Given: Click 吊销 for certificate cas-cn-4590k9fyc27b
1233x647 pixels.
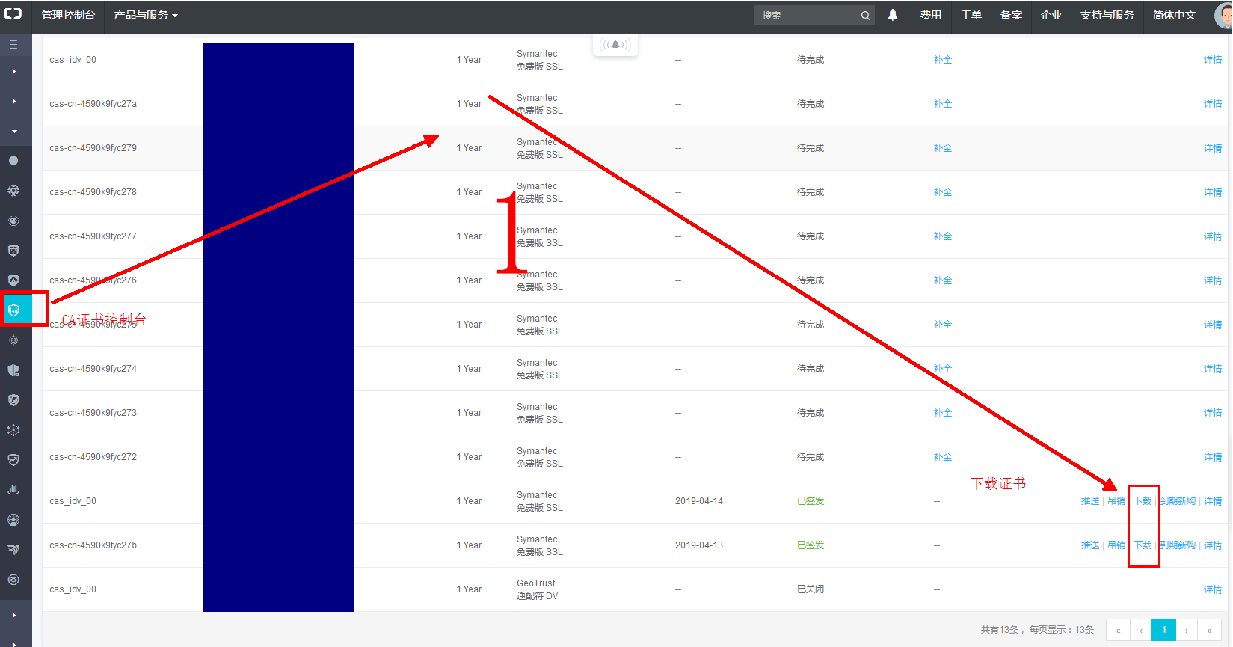Looking at the screenshot, I should point(1116,545).
